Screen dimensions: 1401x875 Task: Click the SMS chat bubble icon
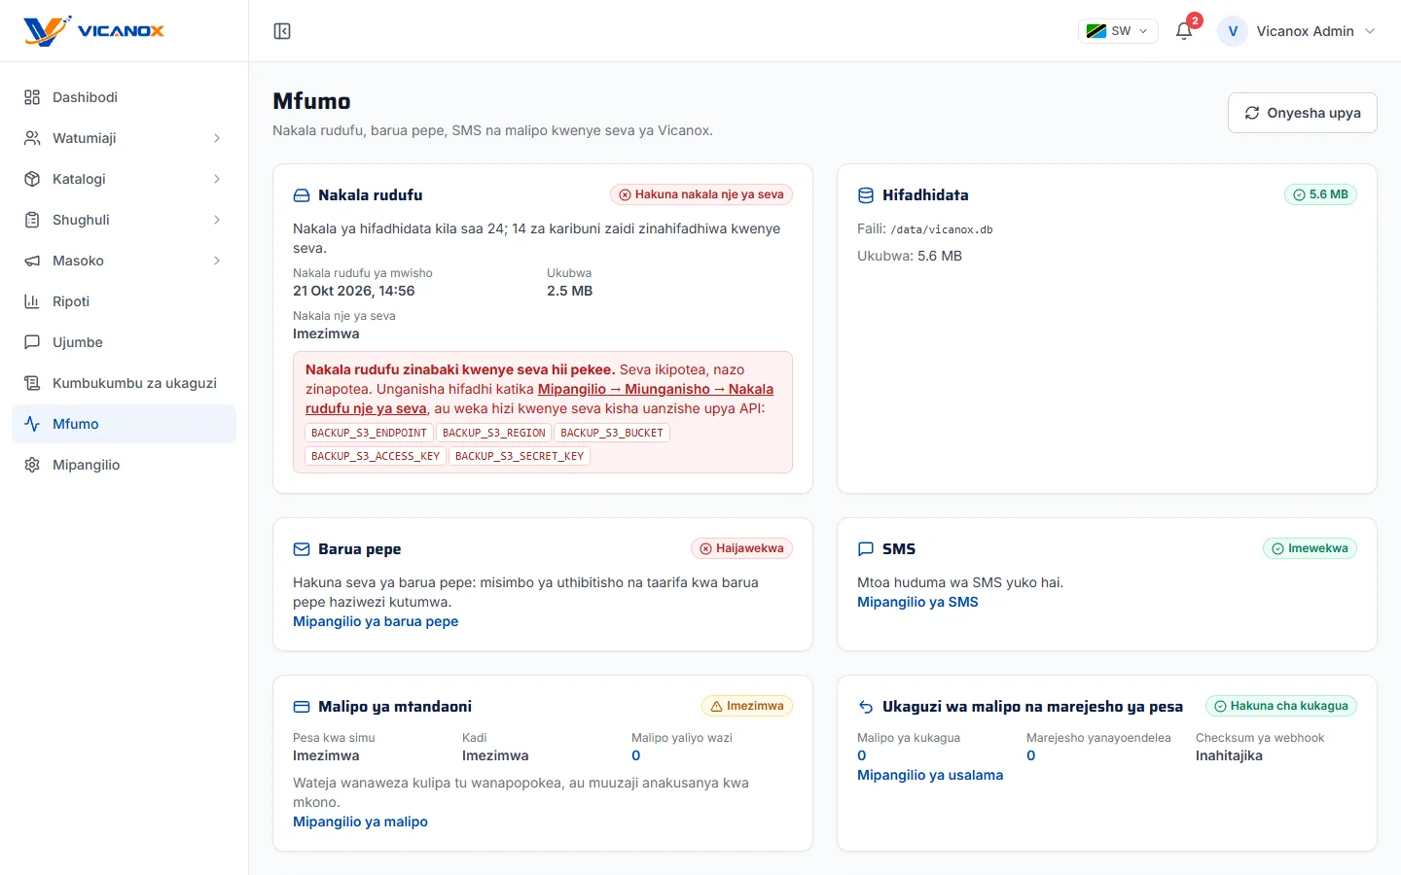click(x=866, y=549)
